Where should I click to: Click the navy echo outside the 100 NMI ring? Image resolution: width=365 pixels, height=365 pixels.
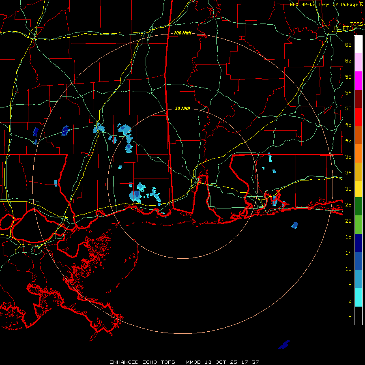(284, 344)
